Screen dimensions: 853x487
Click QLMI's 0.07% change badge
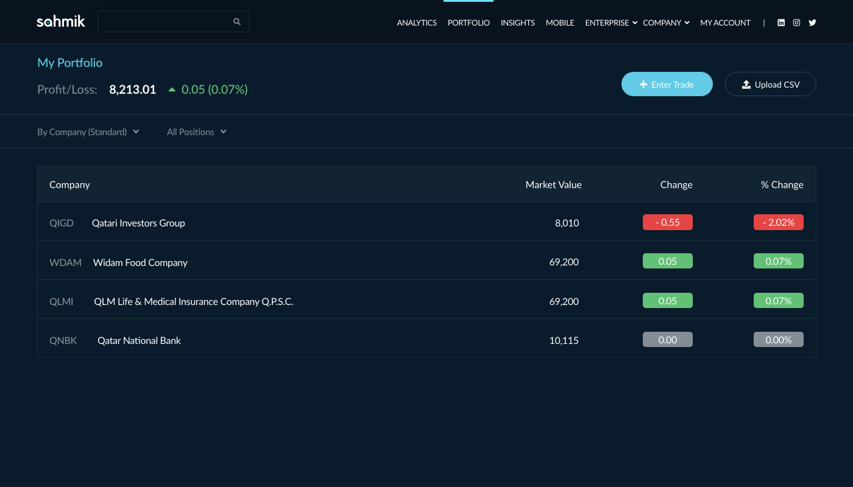[779, 301]
